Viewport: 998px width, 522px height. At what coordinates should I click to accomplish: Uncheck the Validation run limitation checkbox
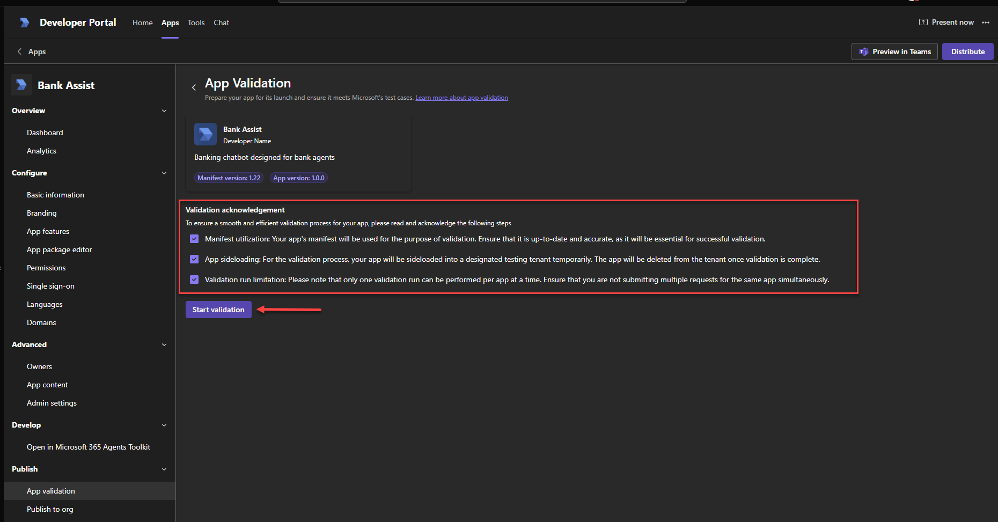coord(194,280)
